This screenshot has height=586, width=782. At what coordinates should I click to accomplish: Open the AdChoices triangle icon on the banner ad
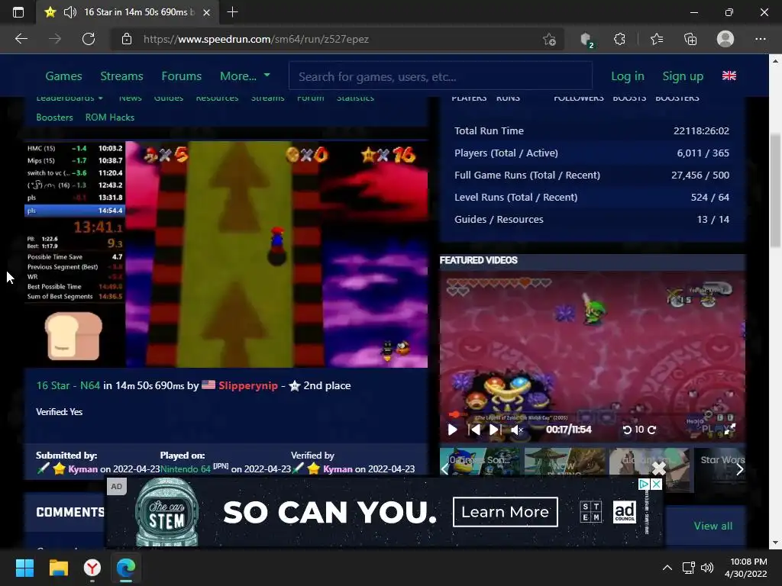644,484
